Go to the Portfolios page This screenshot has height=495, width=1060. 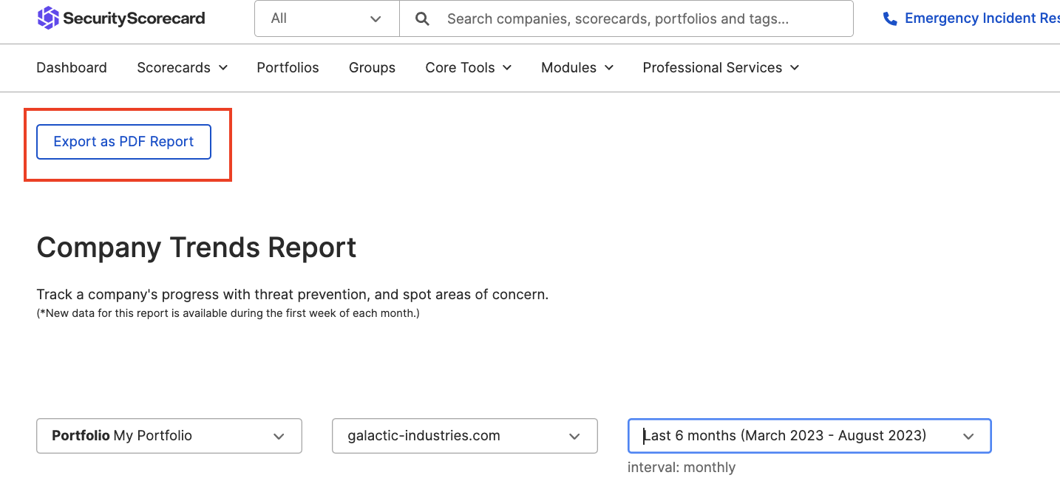288,67
